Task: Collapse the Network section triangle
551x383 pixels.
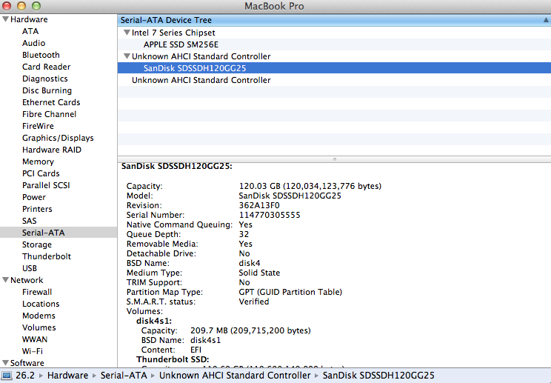Action: pyautogui.click(x=5, y=280)
